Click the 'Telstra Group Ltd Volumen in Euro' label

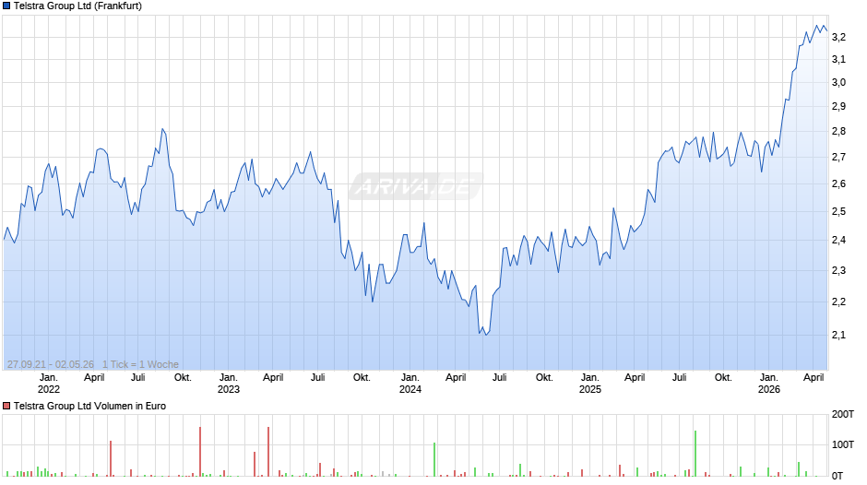click(89, 406)
